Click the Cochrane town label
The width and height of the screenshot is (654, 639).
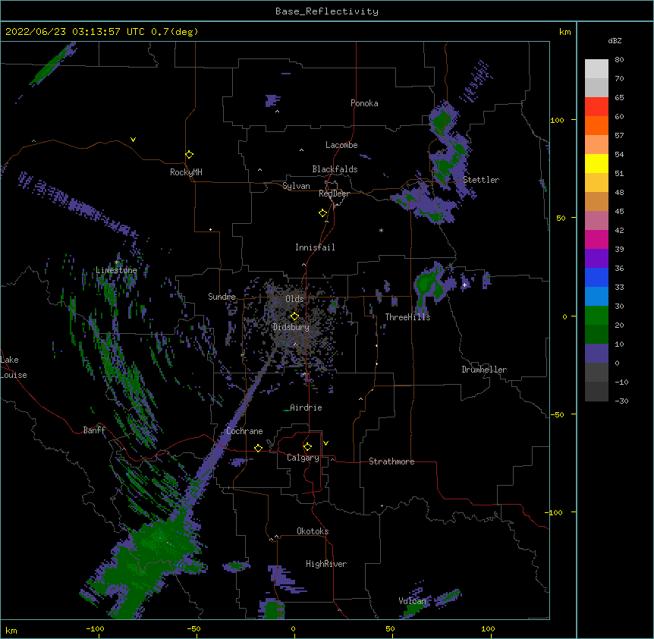tap(244, 431)
